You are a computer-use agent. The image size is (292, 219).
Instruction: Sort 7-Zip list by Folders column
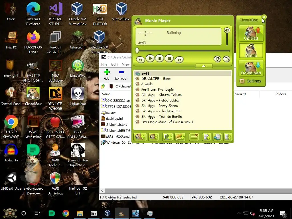tap(280, 94)
